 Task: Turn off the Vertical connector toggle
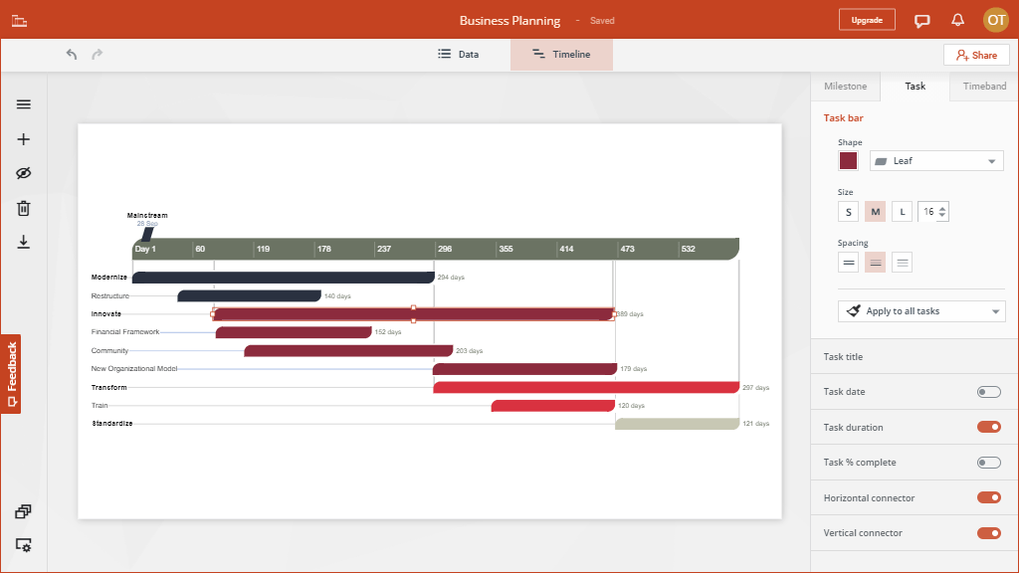point(988,532)
